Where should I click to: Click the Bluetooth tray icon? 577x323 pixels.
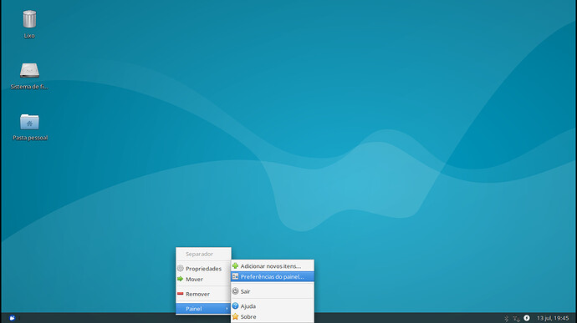coord(506,318)
